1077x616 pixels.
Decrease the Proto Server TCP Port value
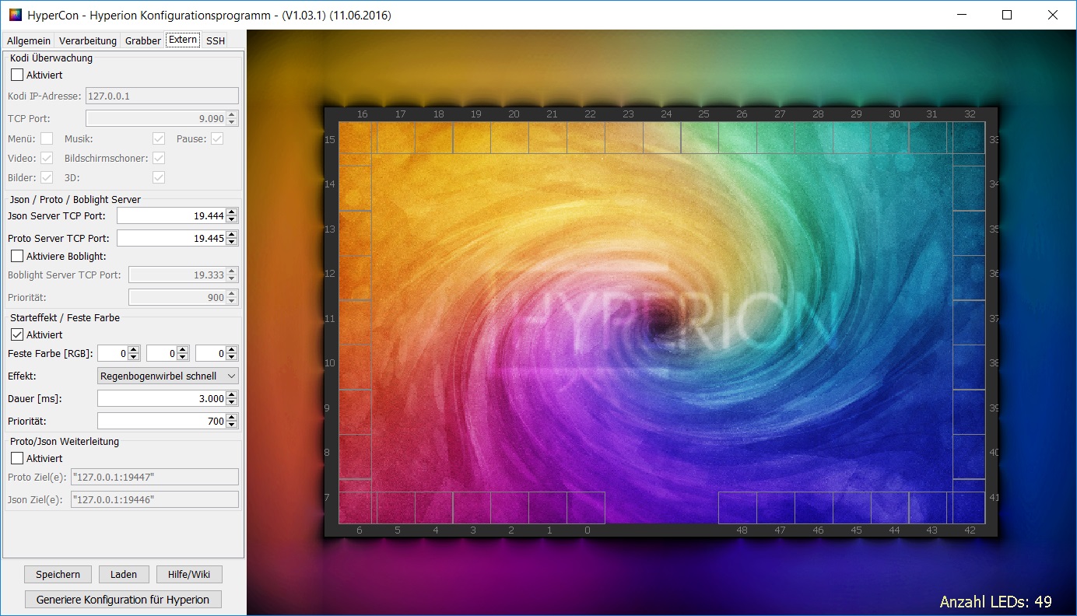232,242
